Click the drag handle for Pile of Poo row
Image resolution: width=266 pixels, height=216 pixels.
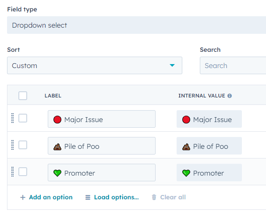pyautogui.click(x=12, y=145)
